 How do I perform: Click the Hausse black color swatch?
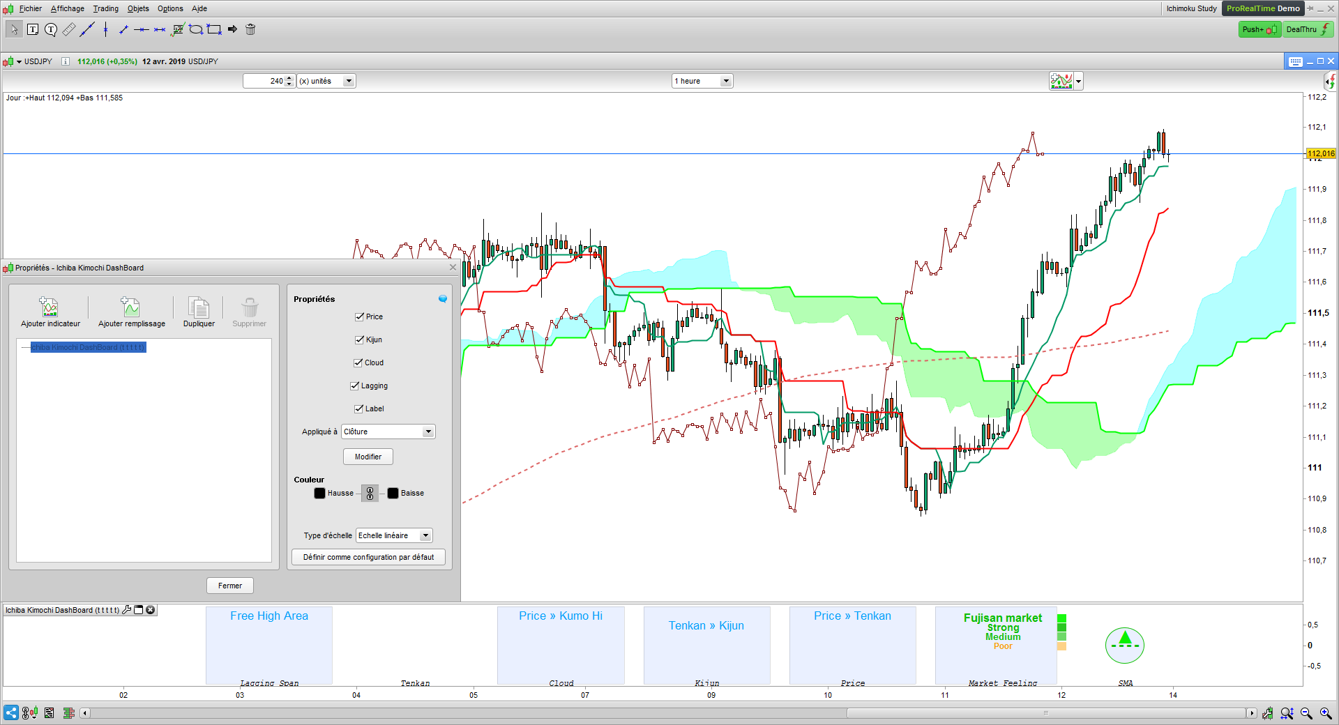coord(320,493)
